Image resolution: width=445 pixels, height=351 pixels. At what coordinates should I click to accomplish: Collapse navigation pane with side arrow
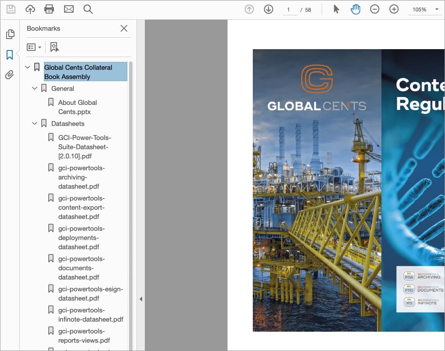pyautogui.click(x=141, y=299)
